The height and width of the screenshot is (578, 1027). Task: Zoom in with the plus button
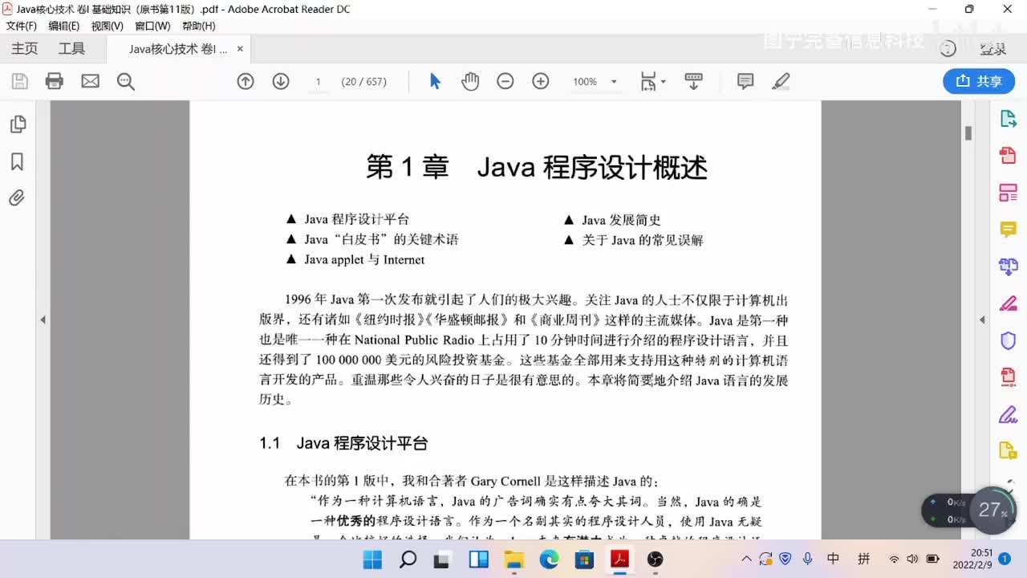click(541, 81)
